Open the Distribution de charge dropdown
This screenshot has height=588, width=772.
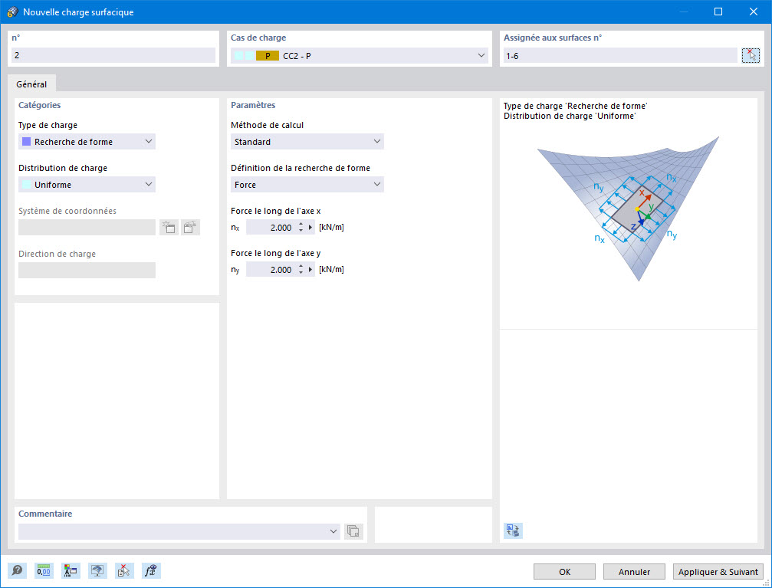coord(87,185)
